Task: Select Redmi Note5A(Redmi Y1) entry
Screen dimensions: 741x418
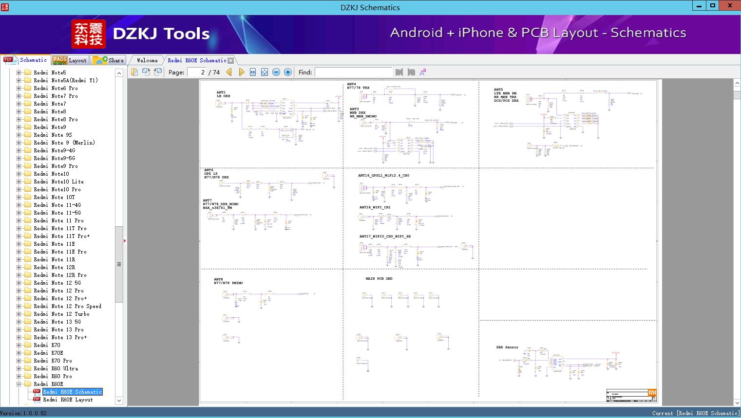Action: (x=66, y=80)
